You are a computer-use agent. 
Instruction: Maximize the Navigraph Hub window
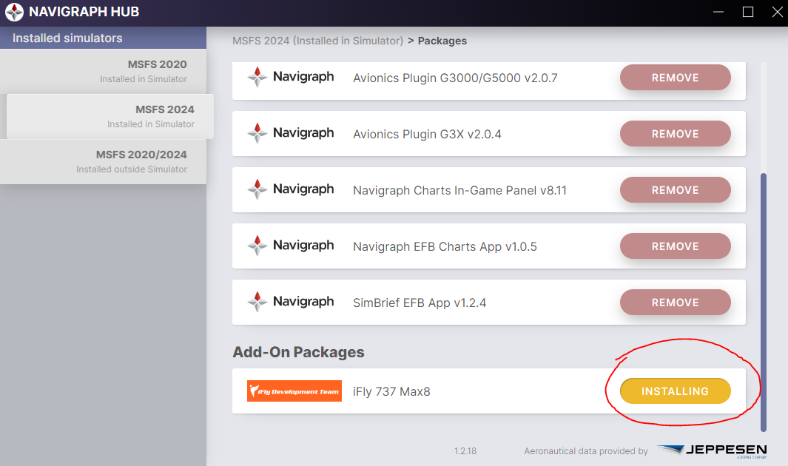pyautogui.click(x=748, y=12)
